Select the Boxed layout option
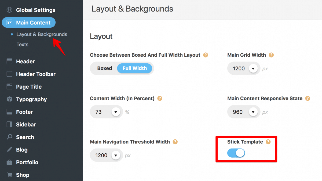 105,68
